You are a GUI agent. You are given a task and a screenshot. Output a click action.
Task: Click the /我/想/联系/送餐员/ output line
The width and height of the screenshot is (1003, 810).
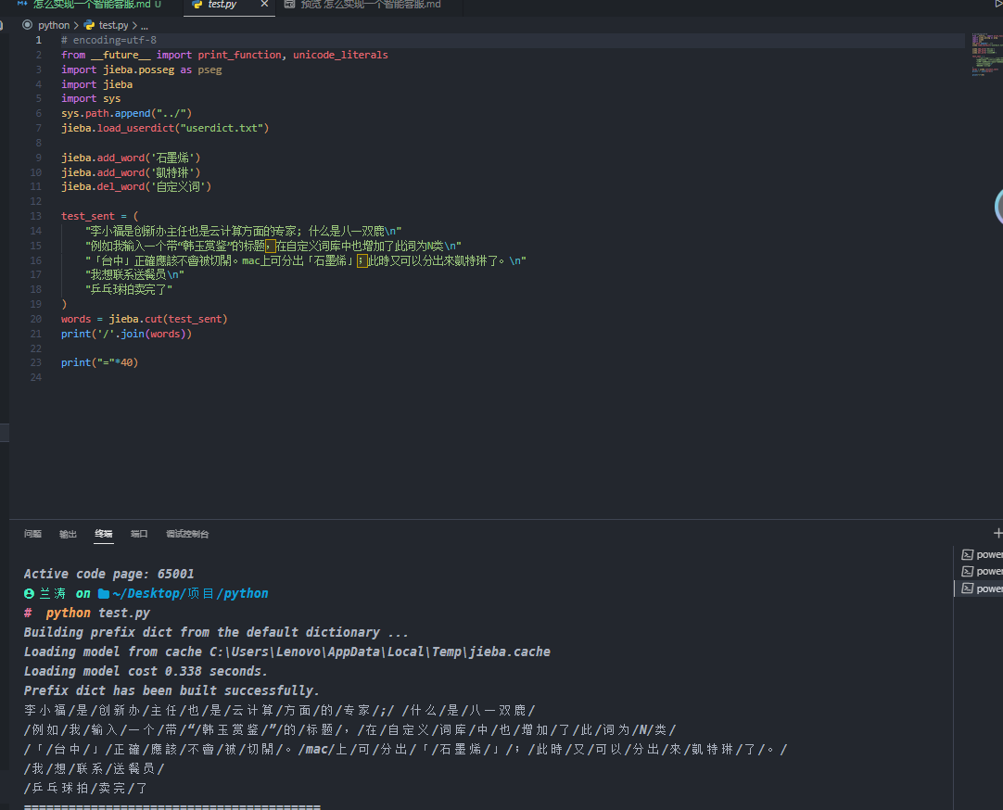(x=94, y=768)
